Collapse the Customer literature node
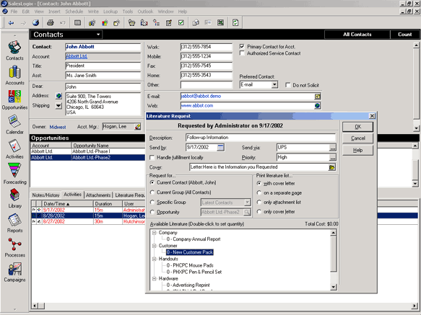This screenshot has height=315, width=421. pos(155,246)
